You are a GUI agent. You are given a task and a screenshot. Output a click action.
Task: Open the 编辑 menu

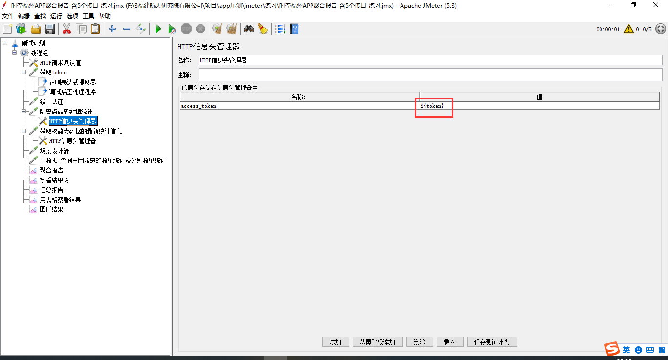(x=24, y=16)
